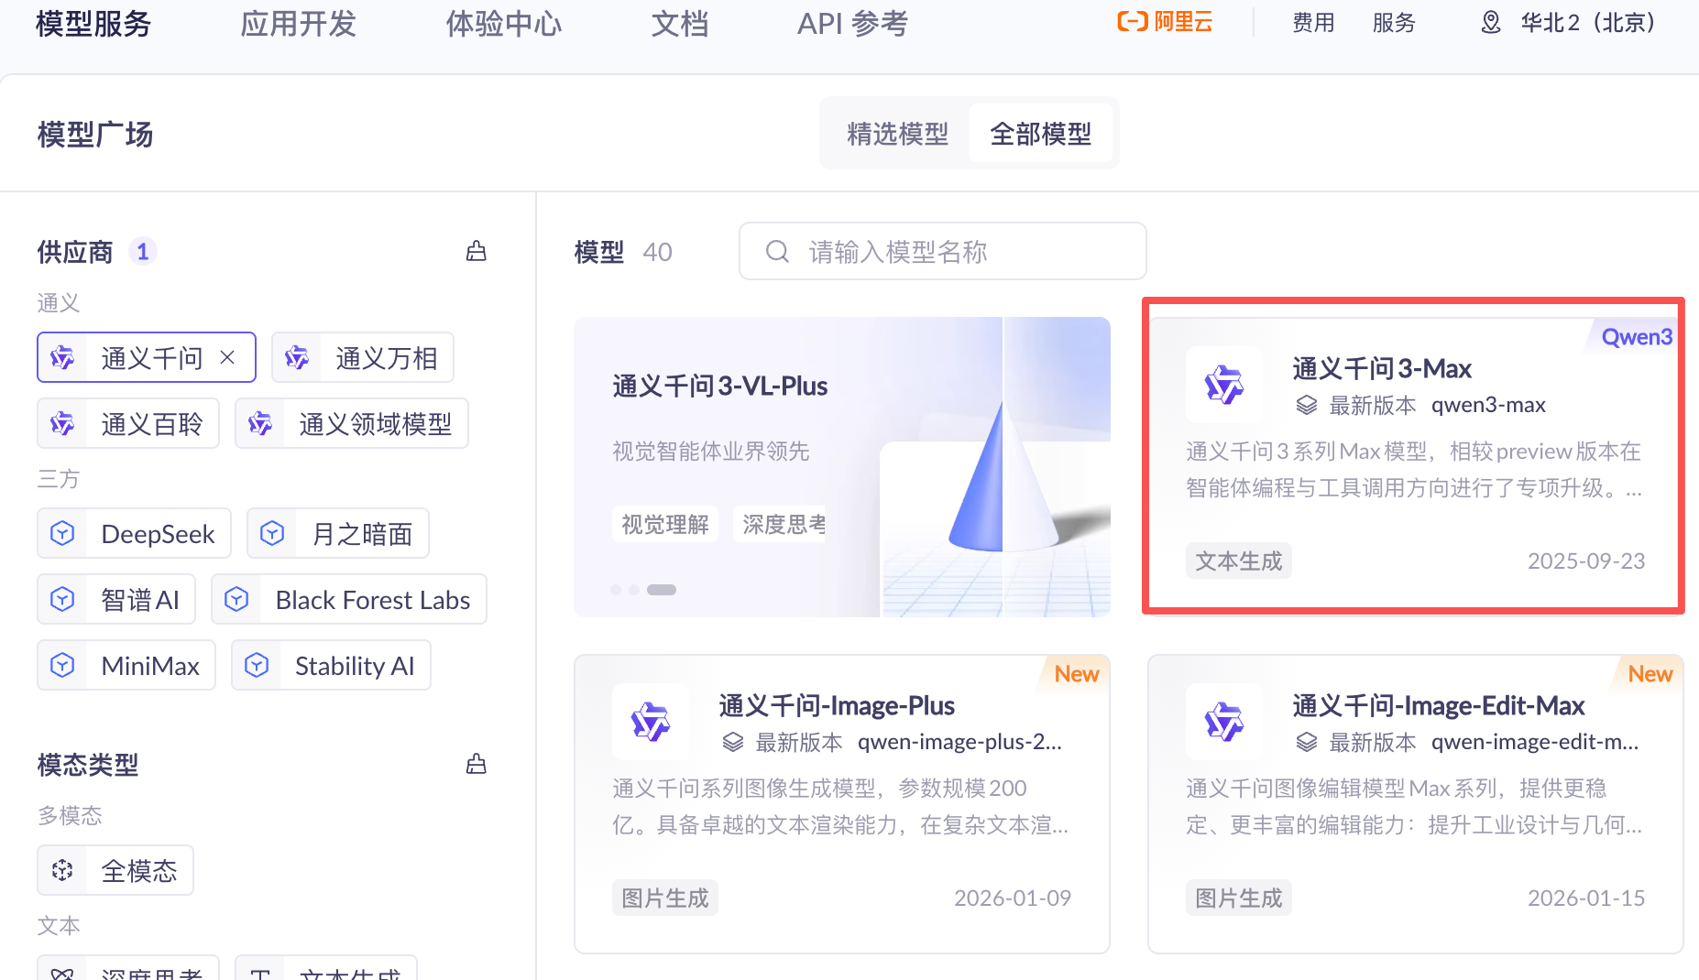Image resolution: width=1699 pixels, height=980 pixels.
Task: Click the 图片生成 tag on Image-Plus card
Action: (665, 898)
